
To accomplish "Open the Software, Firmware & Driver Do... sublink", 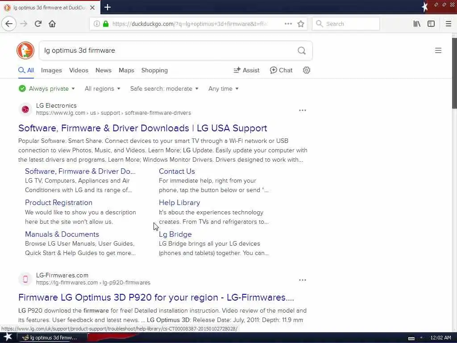I will point(80,171).
